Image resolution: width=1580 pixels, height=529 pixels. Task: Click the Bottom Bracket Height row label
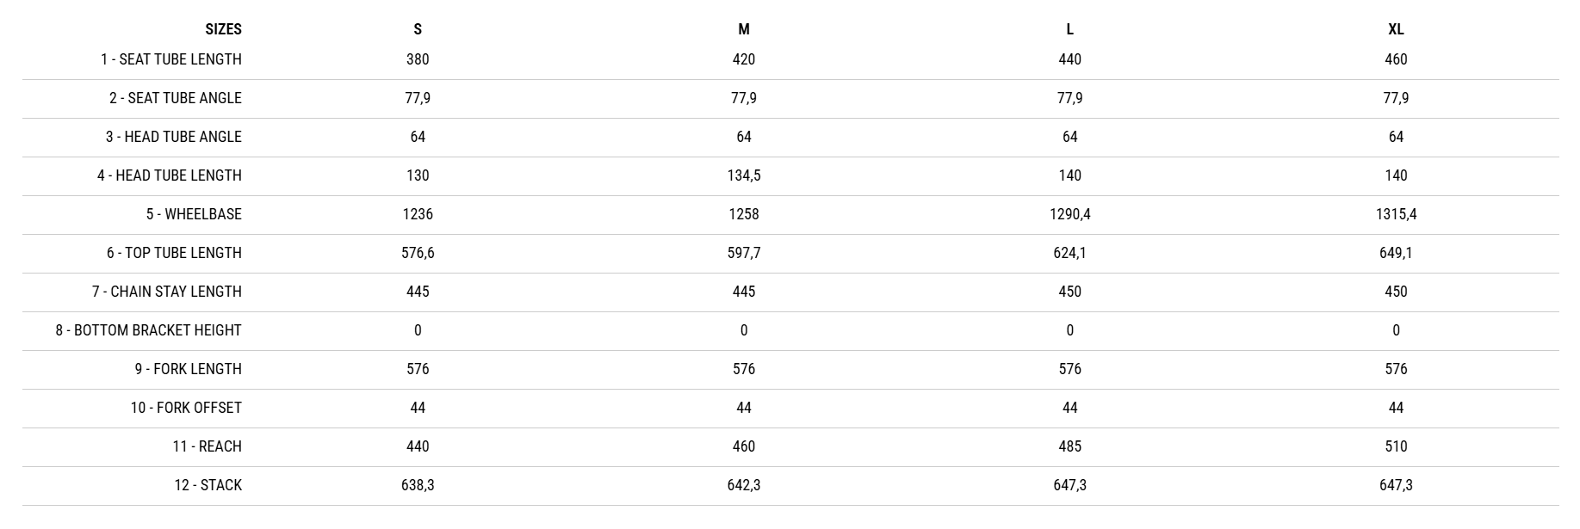tap(149, 330)
